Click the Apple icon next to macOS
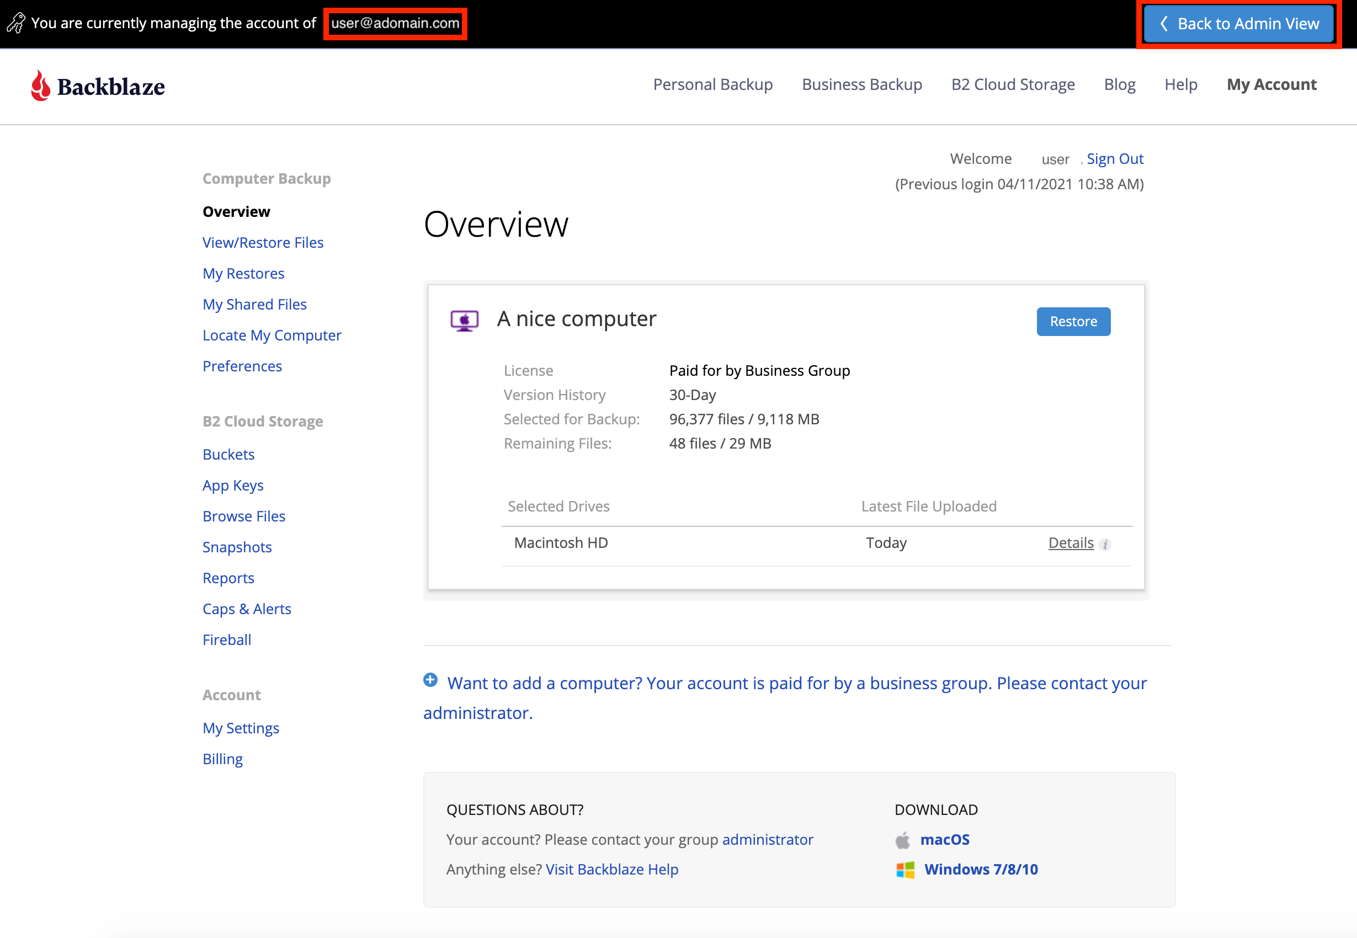 pos(903,840)
